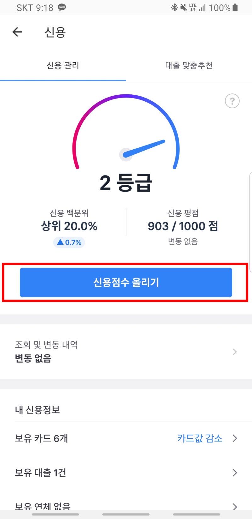Tap the muted sound status icon
This screenshot has width=252, height=519.
click(183, 7)
